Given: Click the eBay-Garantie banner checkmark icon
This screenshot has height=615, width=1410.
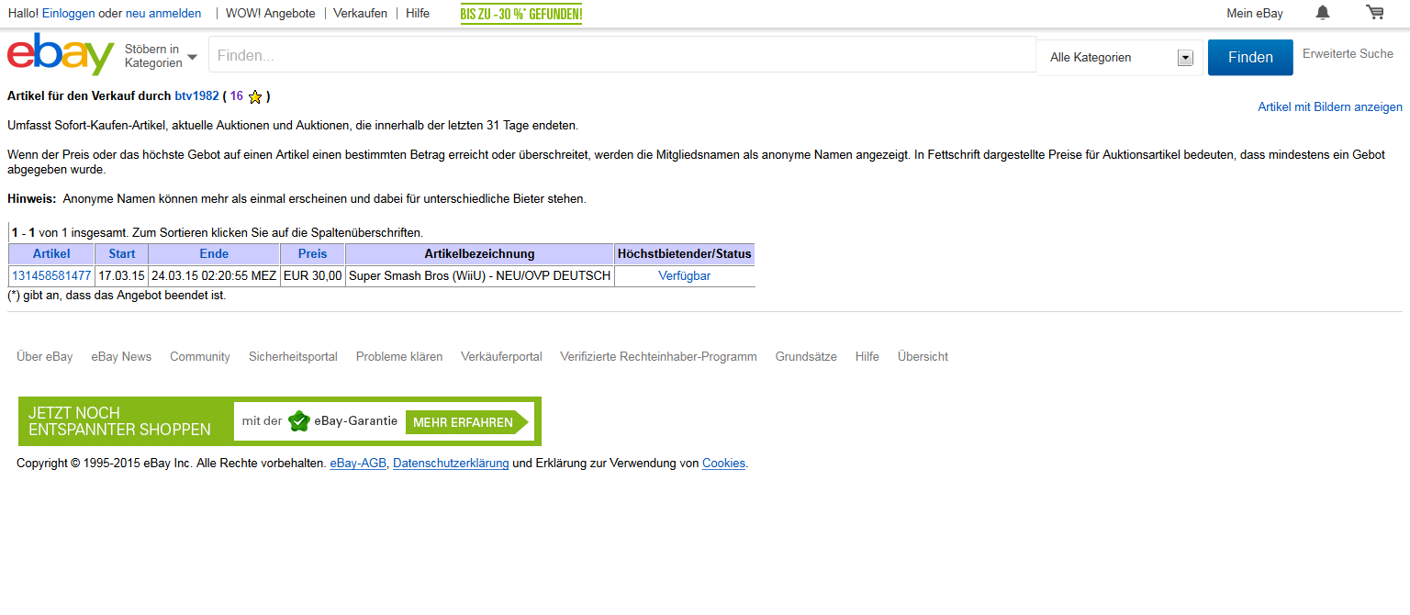Looking at the screenshot, I should [x=298, y=421].
